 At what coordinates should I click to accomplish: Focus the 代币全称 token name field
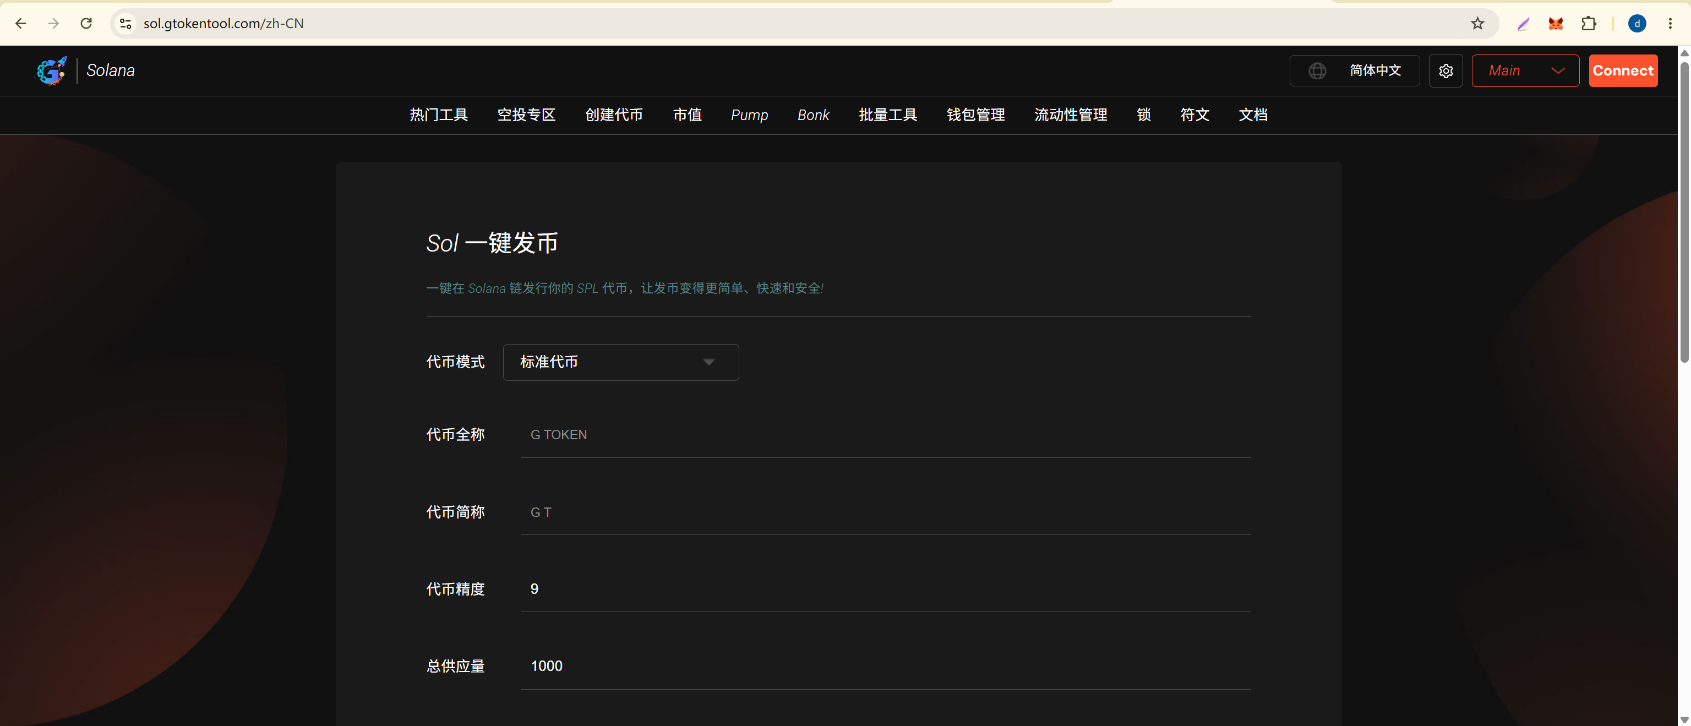[886, 435]
